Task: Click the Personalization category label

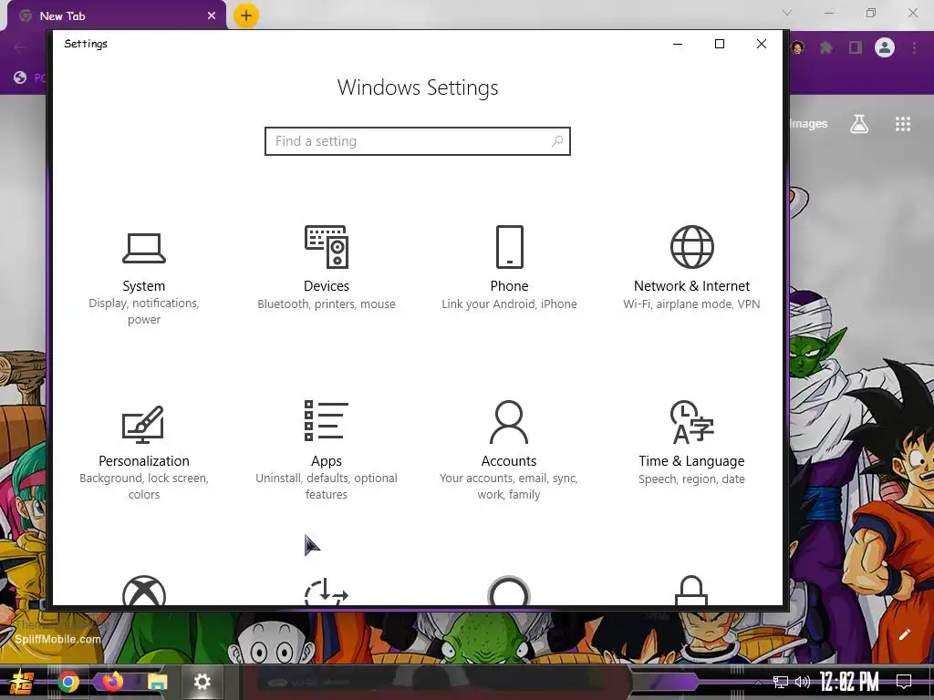Action: click(143, 460)
